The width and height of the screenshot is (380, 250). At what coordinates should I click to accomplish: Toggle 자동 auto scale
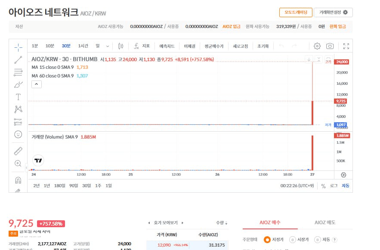346,186
